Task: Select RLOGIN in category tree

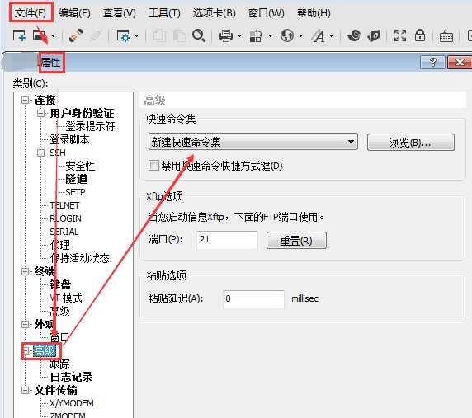Action: (x=65, y=218)
